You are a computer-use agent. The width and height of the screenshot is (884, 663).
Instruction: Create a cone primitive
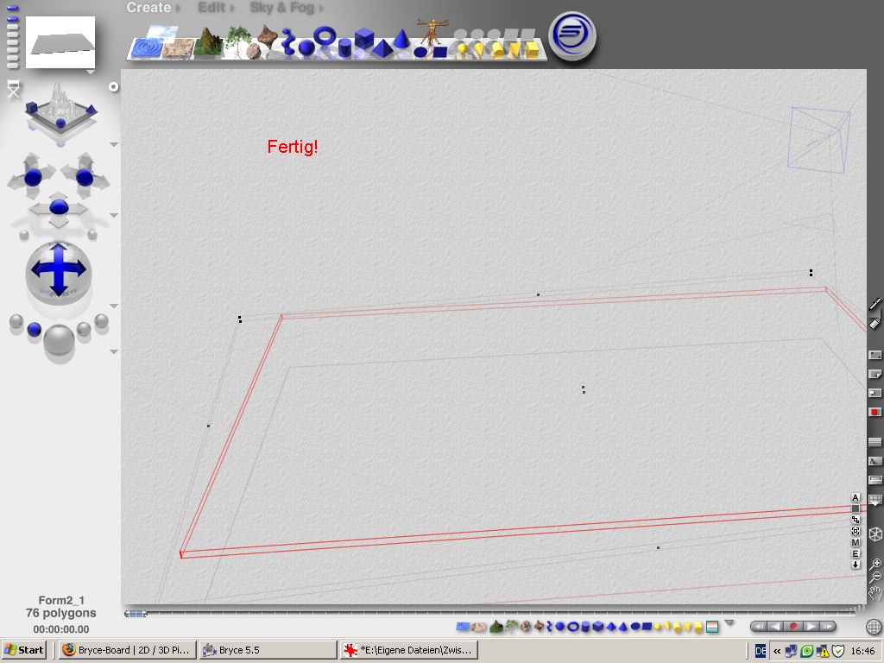[401, 38]
